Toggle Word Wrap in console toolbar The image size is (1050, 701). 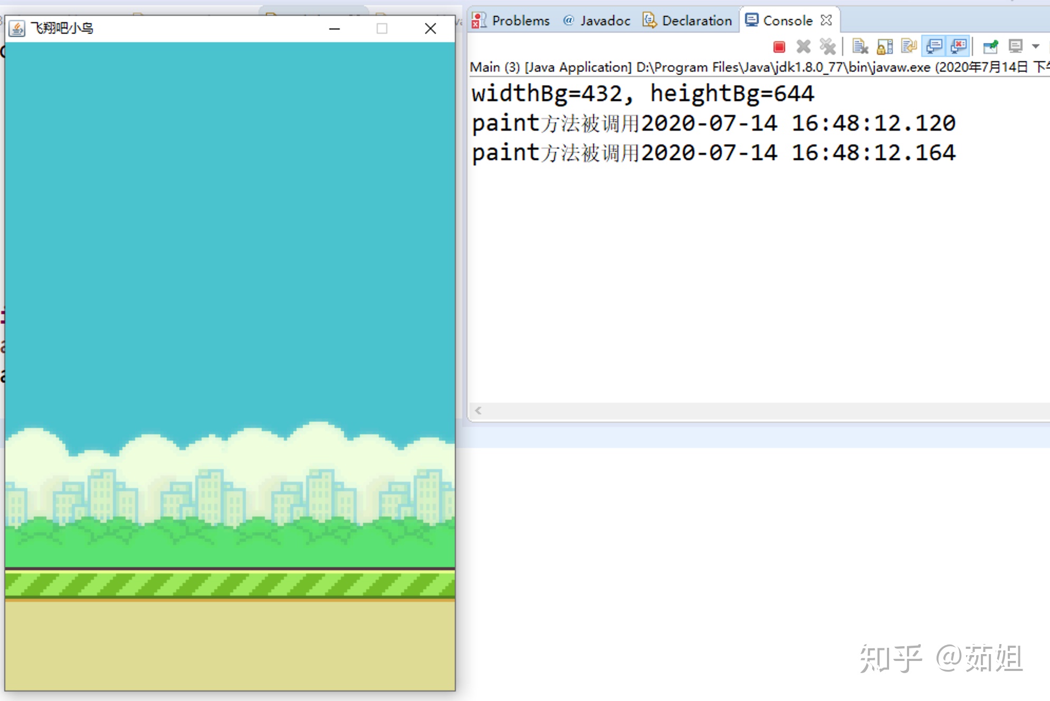(x=909, y=47)
